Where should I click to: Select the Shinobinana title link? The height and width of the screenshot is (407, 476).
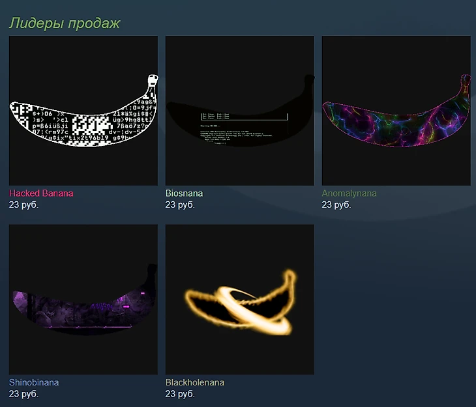point(34,382)
